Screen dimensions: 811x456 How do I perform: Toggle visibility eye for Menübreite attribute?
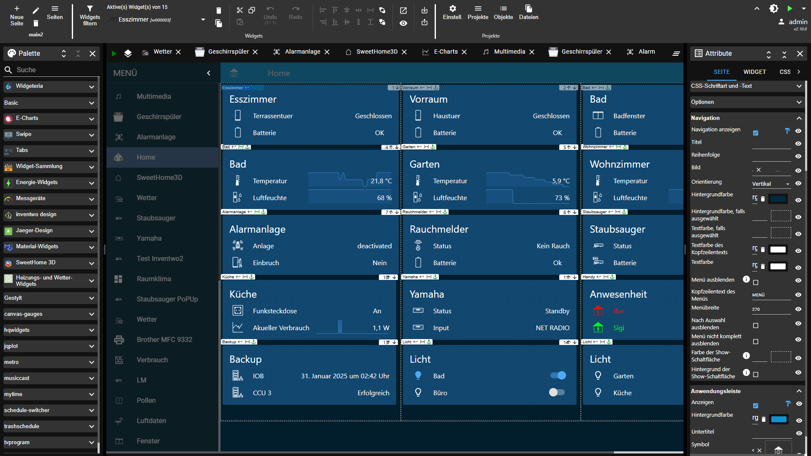click(798, 309)
